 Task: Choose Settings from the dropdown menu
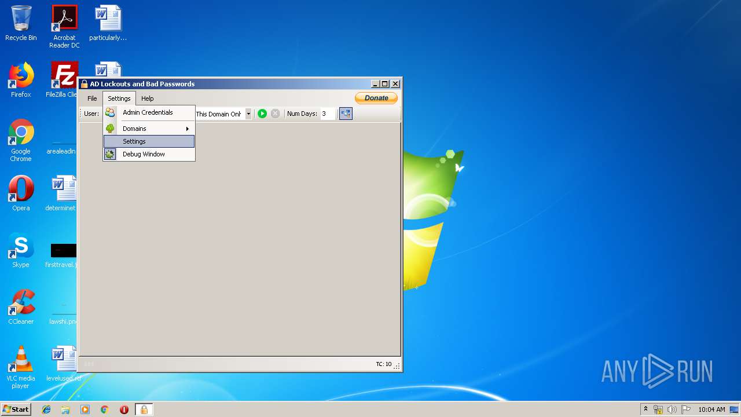click(x=149, y=141)
